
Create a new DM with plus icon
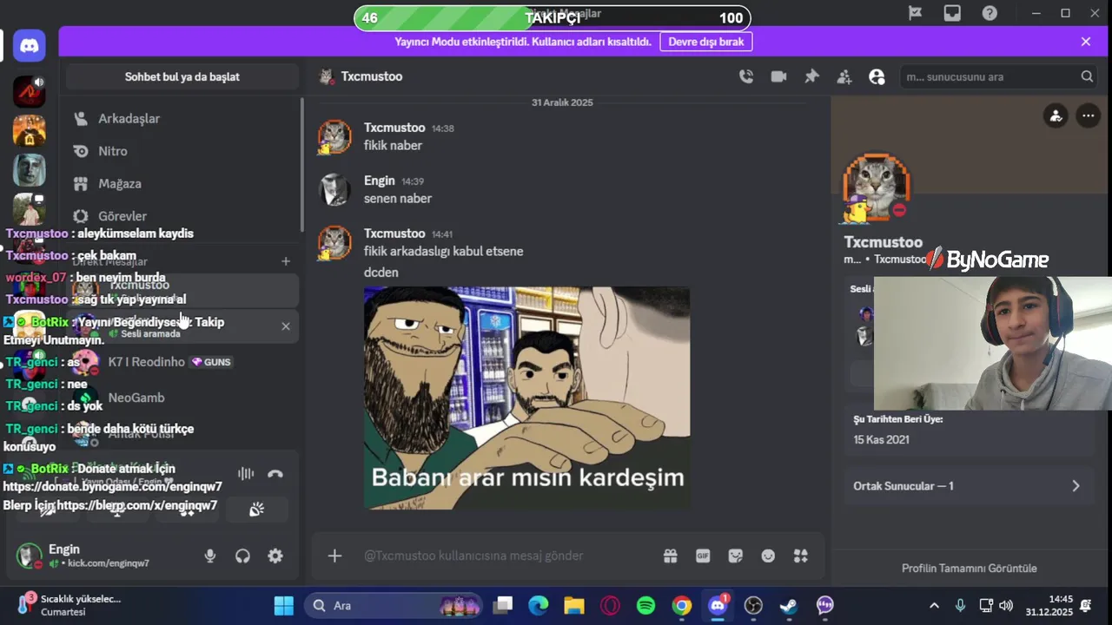[286, 261]
